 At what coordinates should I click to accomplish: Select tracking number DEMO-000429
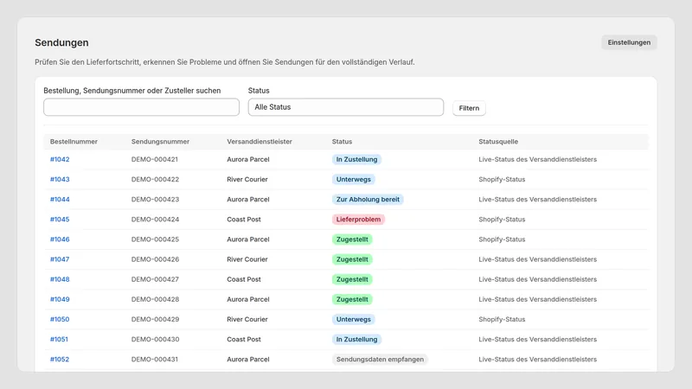[155, 319]
